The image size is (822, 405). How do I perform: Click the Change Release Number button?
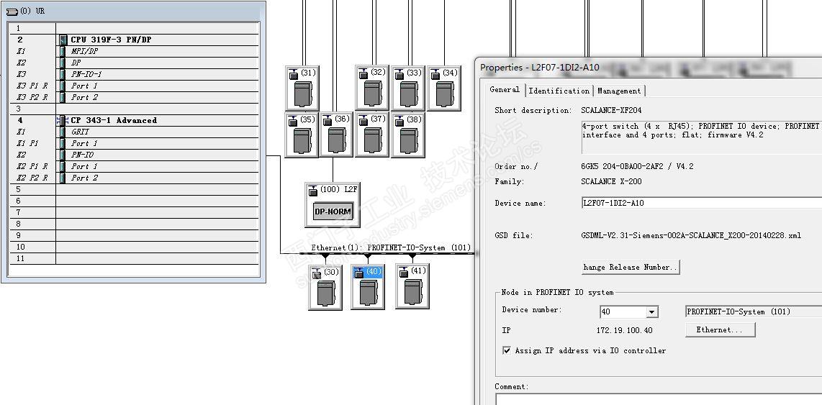tap(631, 267)
